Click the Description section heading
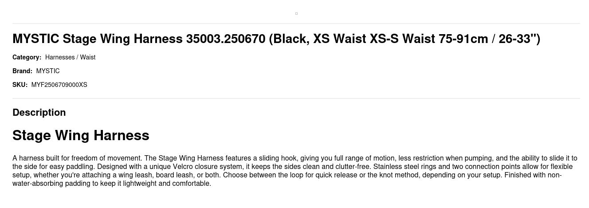This screenshot has height=208, width=589. click(39, 113)
